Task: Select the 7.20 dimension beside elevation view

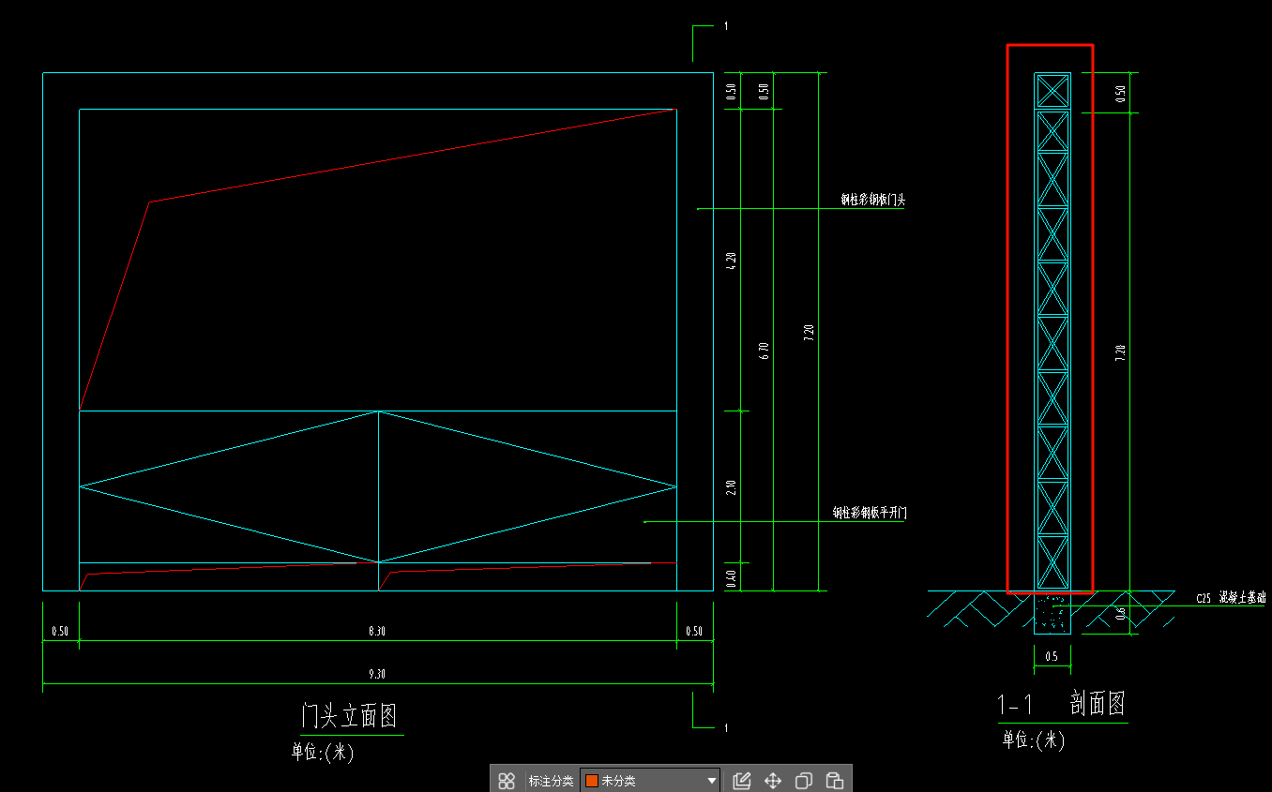Action: pos(810,335)
